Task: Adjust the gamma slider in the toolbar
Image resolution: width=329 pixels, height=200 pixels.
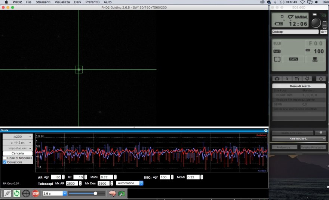Action: click(x=96, y=193)
